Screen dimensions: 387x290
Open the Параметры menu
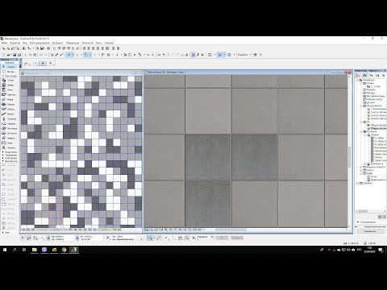tap(73, 43)
